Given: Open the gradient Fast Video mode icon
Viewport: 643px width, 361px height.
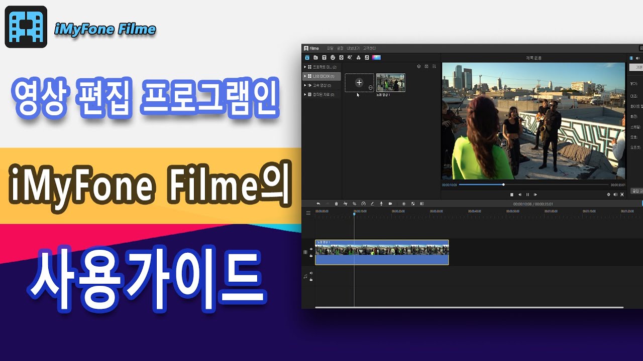Looking at the screenshot, I should (x=376, y=58).
